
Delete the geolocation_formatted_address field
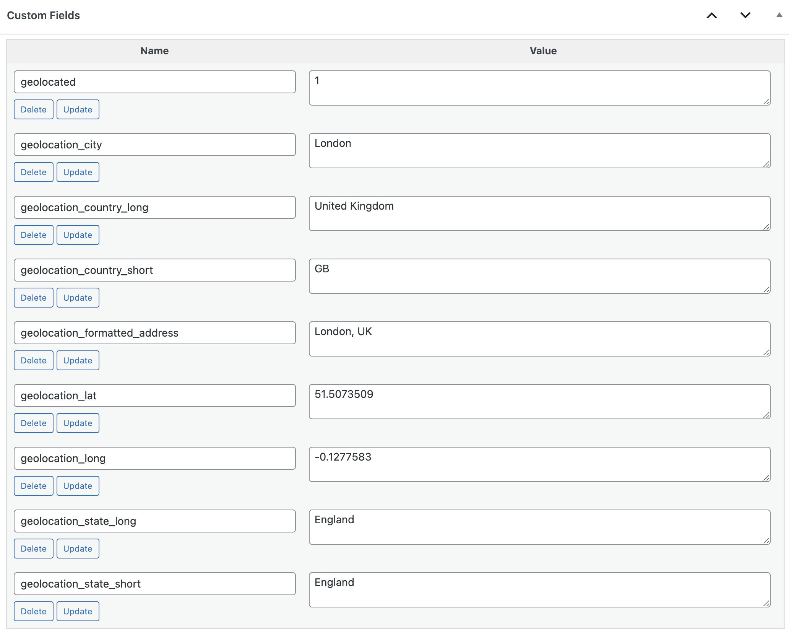pos(33,360)
